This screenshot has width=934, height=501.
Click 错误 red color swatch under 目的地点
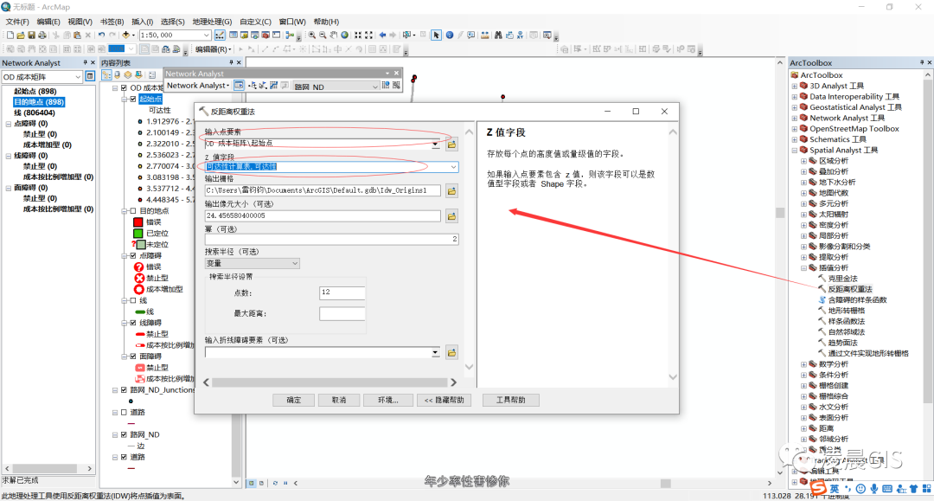click(x=138, y=222)
